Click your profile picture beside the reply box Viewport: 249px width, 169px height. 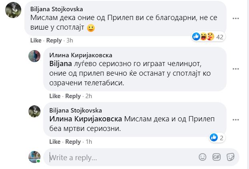pyautogui.click(x=34, y=157)
